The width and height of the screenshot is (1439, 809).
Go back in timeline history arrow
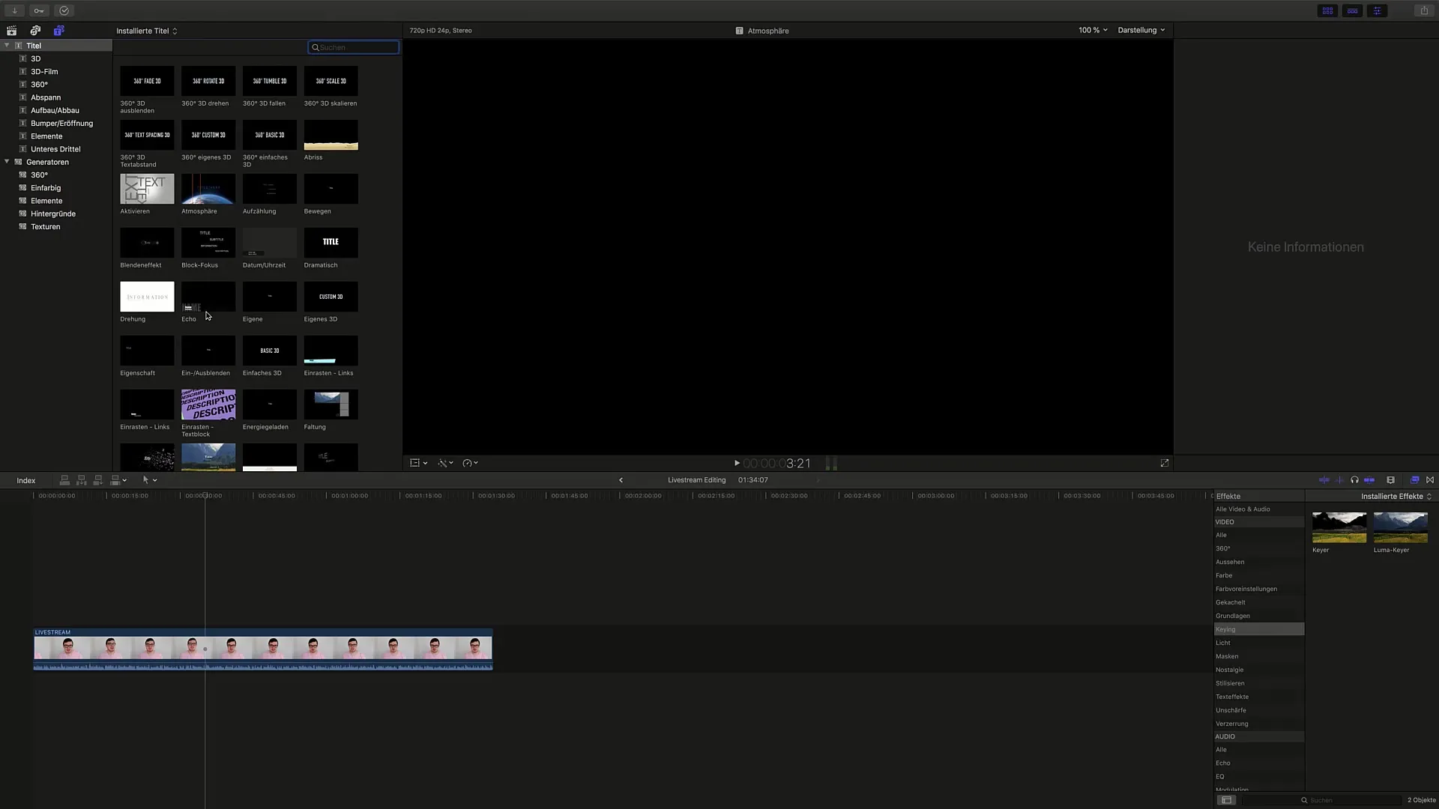[621, 480]
